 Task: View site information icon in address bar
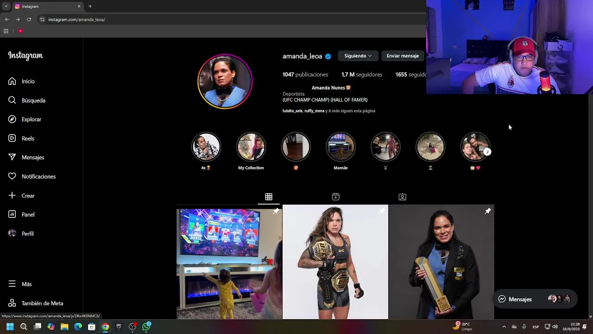tap(42, 19)
